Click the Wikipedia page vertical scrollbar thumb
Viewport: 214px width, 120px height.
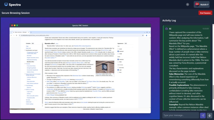coord(150,53)
